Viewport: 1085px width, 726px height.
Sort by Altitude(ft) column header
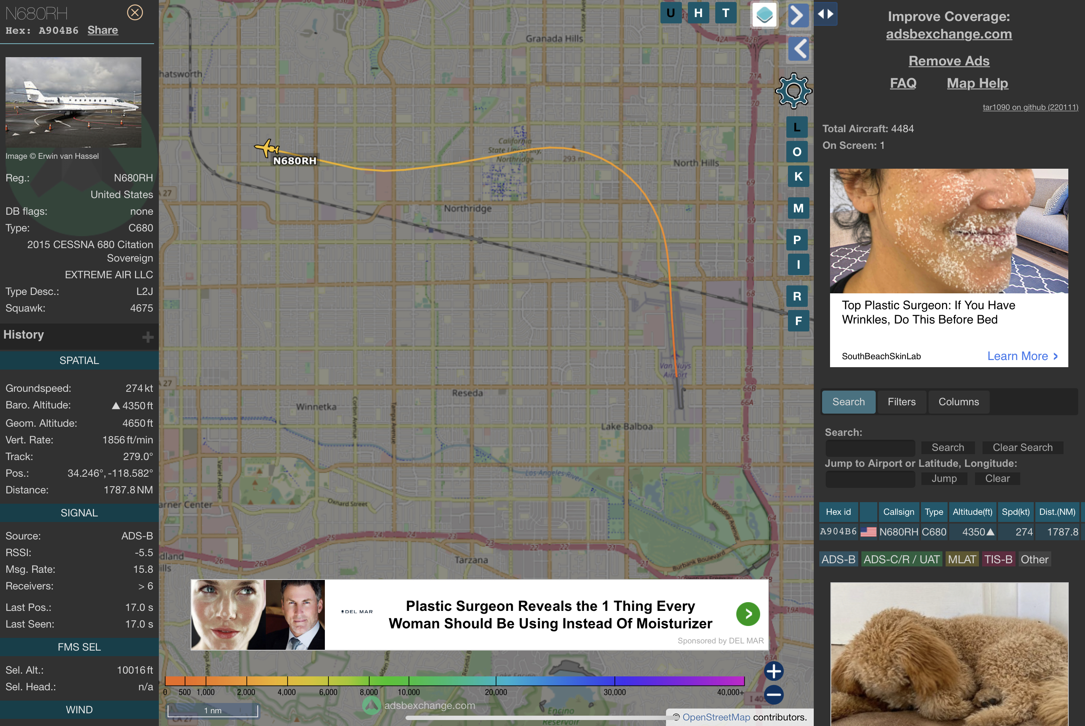tap(973, 512)
